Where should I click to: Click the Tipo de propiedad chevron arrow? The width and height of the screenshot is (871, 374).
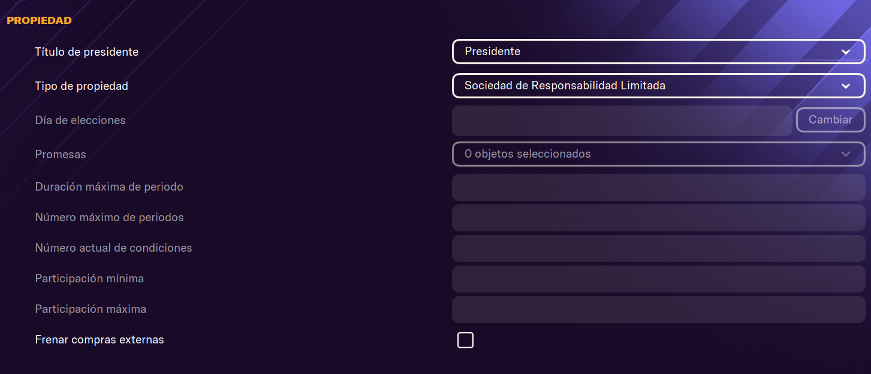coord(846,86)
